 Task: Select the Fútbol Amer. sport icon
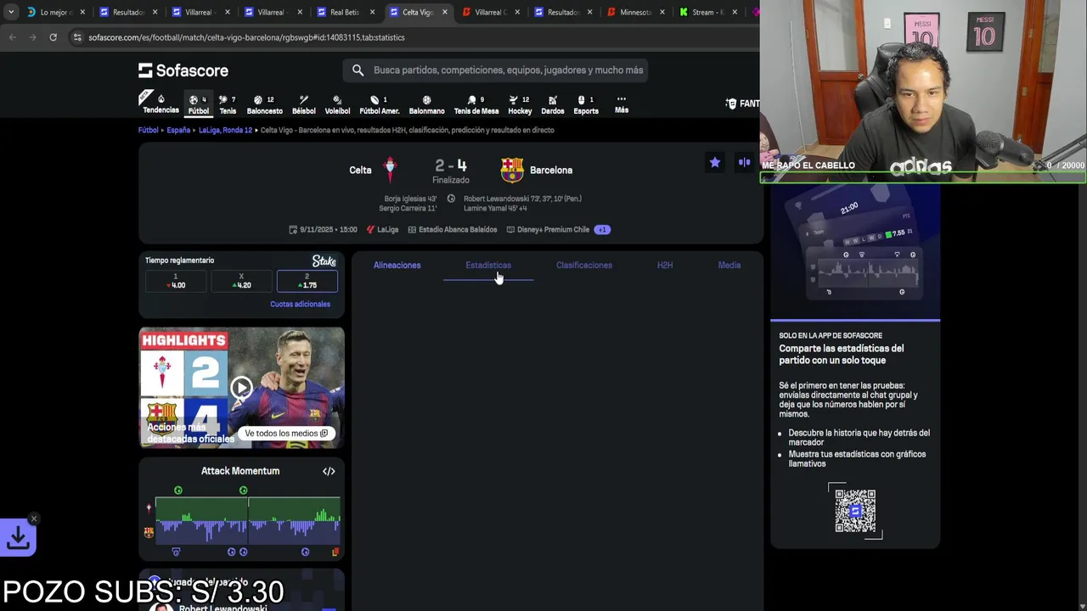coord(380,104)
